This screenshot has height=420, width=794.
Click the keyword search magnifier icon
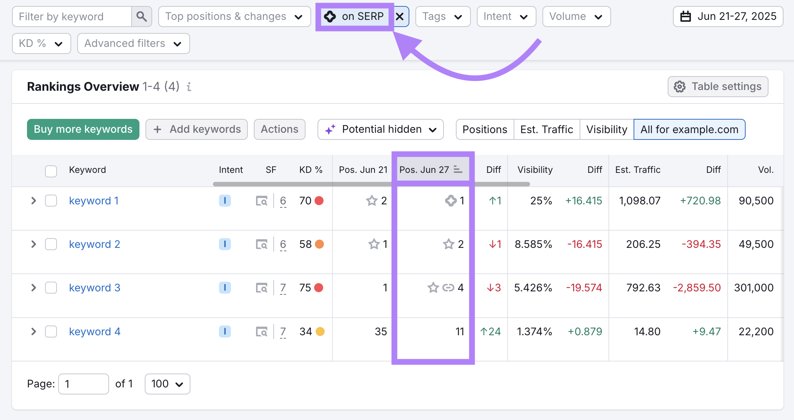pos(141,16)
